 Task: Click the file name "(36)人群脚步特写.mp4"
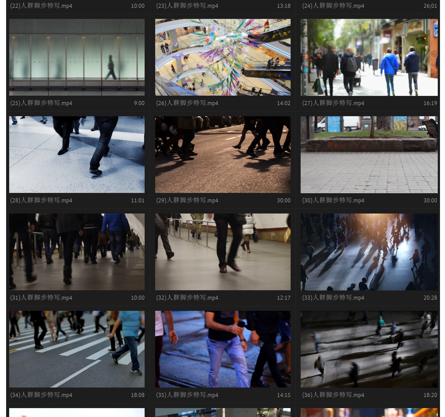[333, 395]
